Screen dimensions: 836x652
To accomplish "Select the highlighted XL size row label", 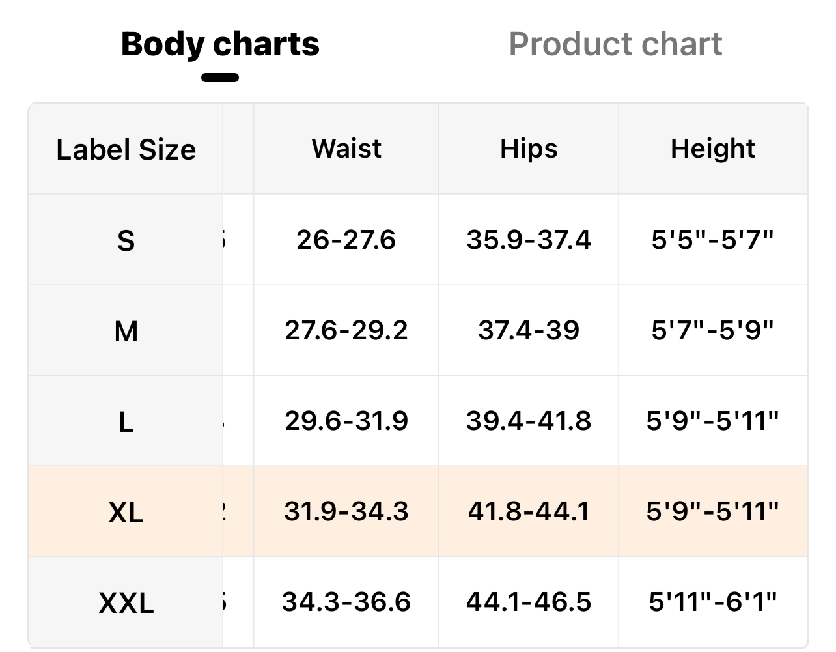I will tap(126, 513).
